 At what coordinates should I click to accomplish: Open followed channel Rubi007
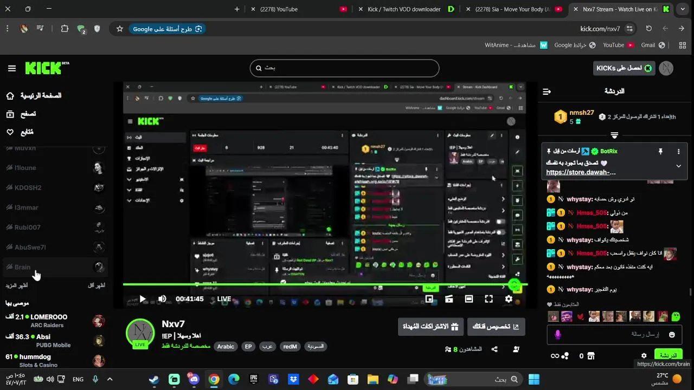tap(54, 227)
